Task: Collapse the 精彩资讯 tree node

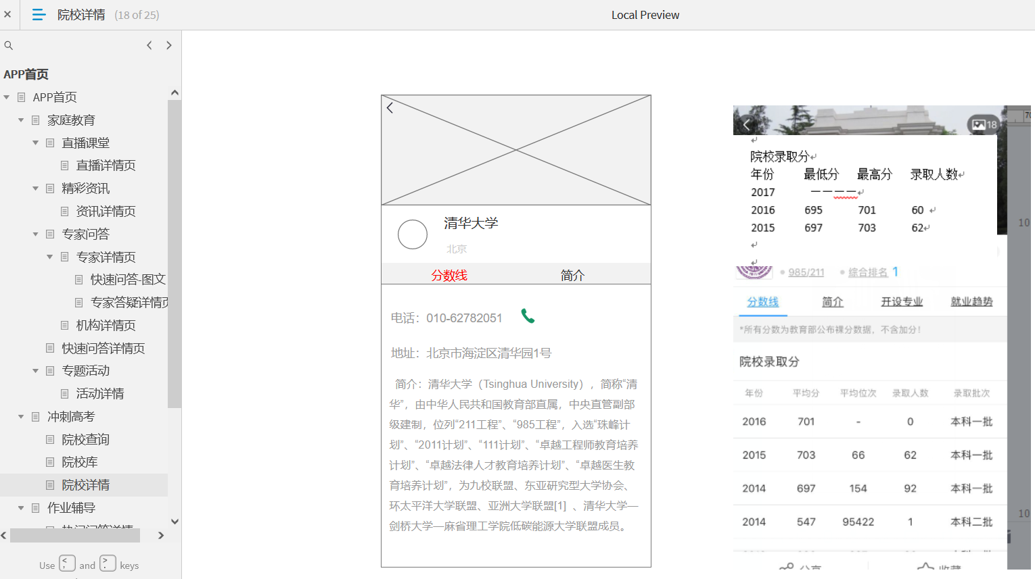Action: tap(36, 188)
